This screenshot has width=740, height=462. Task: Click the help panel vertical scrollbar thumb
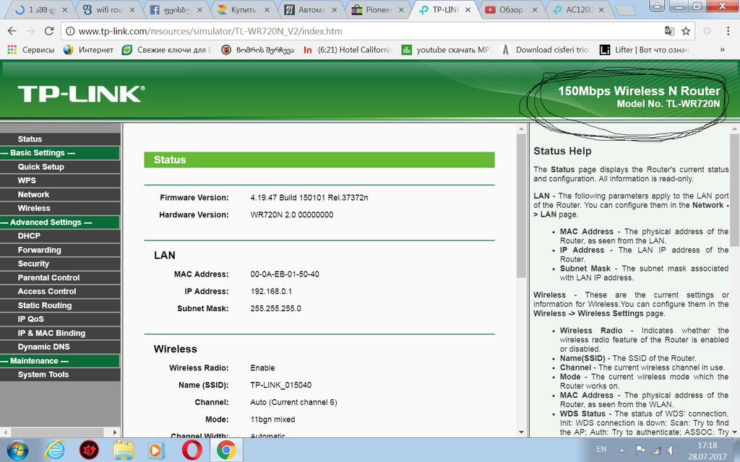pyautogui.click(x=735, y=189)
